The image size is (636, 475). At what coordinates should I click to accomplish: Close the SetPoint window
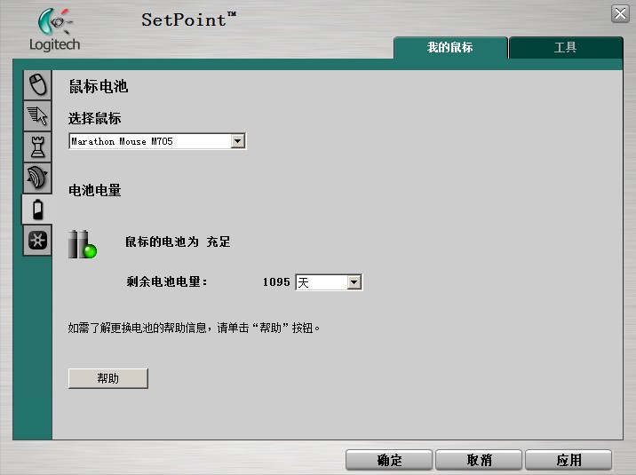pyautogui.click(x=620, y=14)
